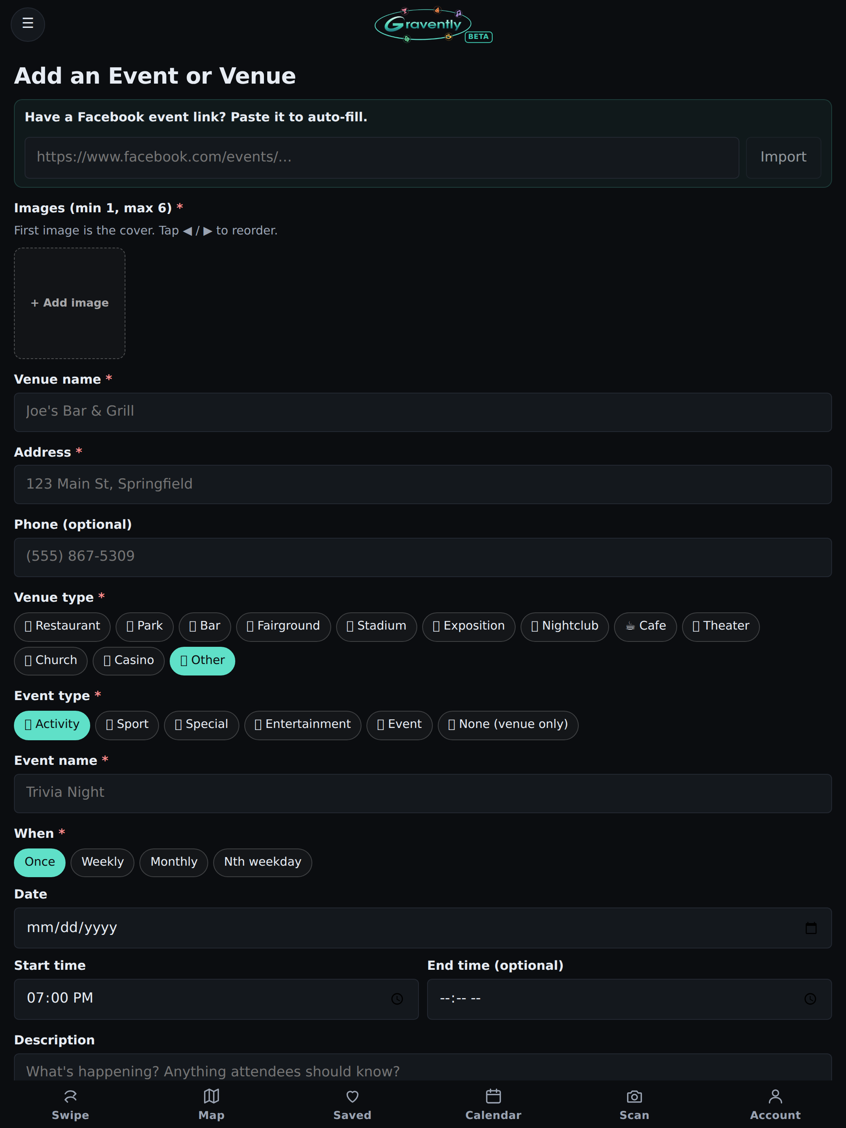This screenshot has height=1128, width=846.
Task: Pick the Nightclub venue type
Action: pyautogui.click(x=564, y=626)
